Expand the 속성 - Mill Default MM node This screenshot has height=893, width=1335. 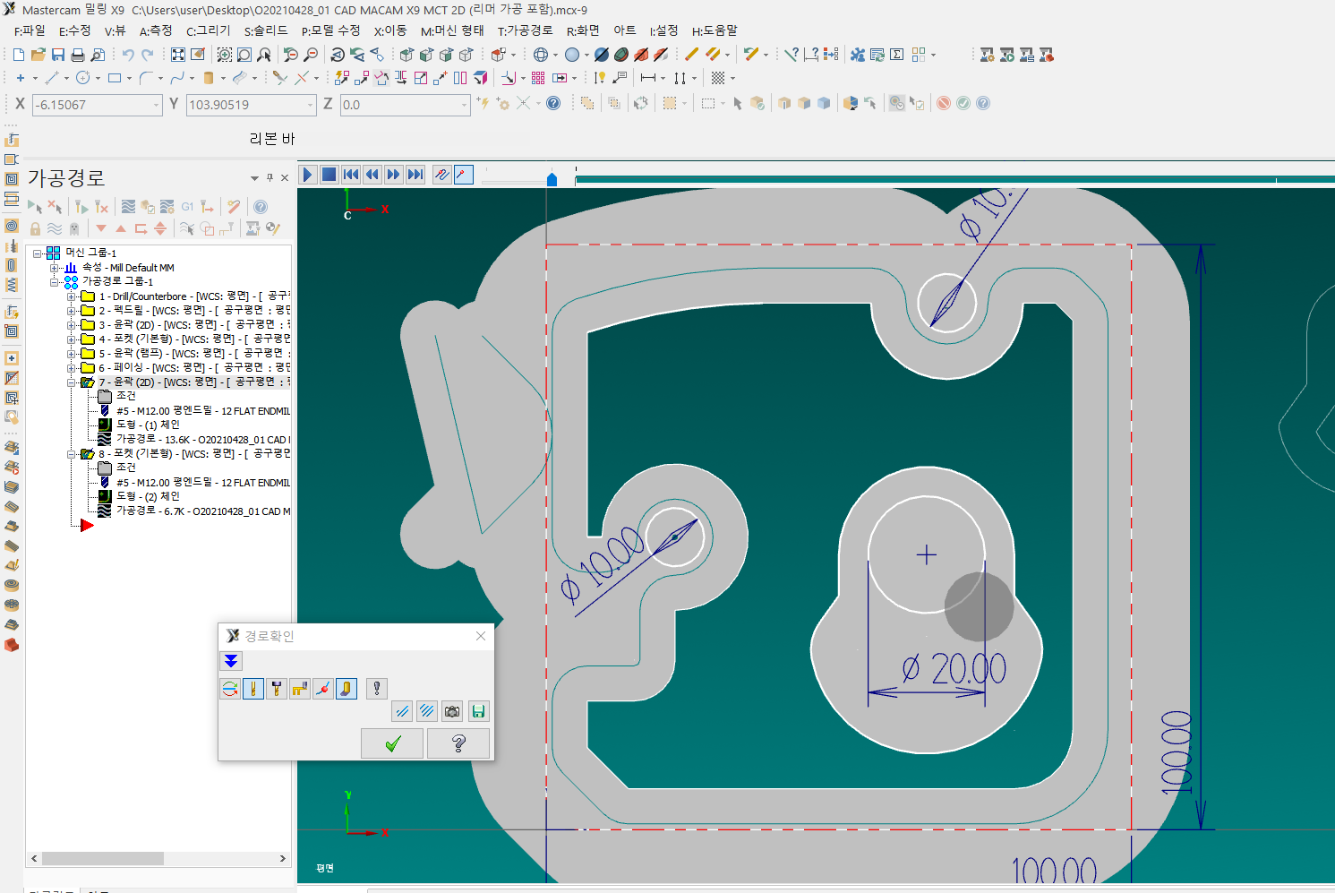click(55, 268)
